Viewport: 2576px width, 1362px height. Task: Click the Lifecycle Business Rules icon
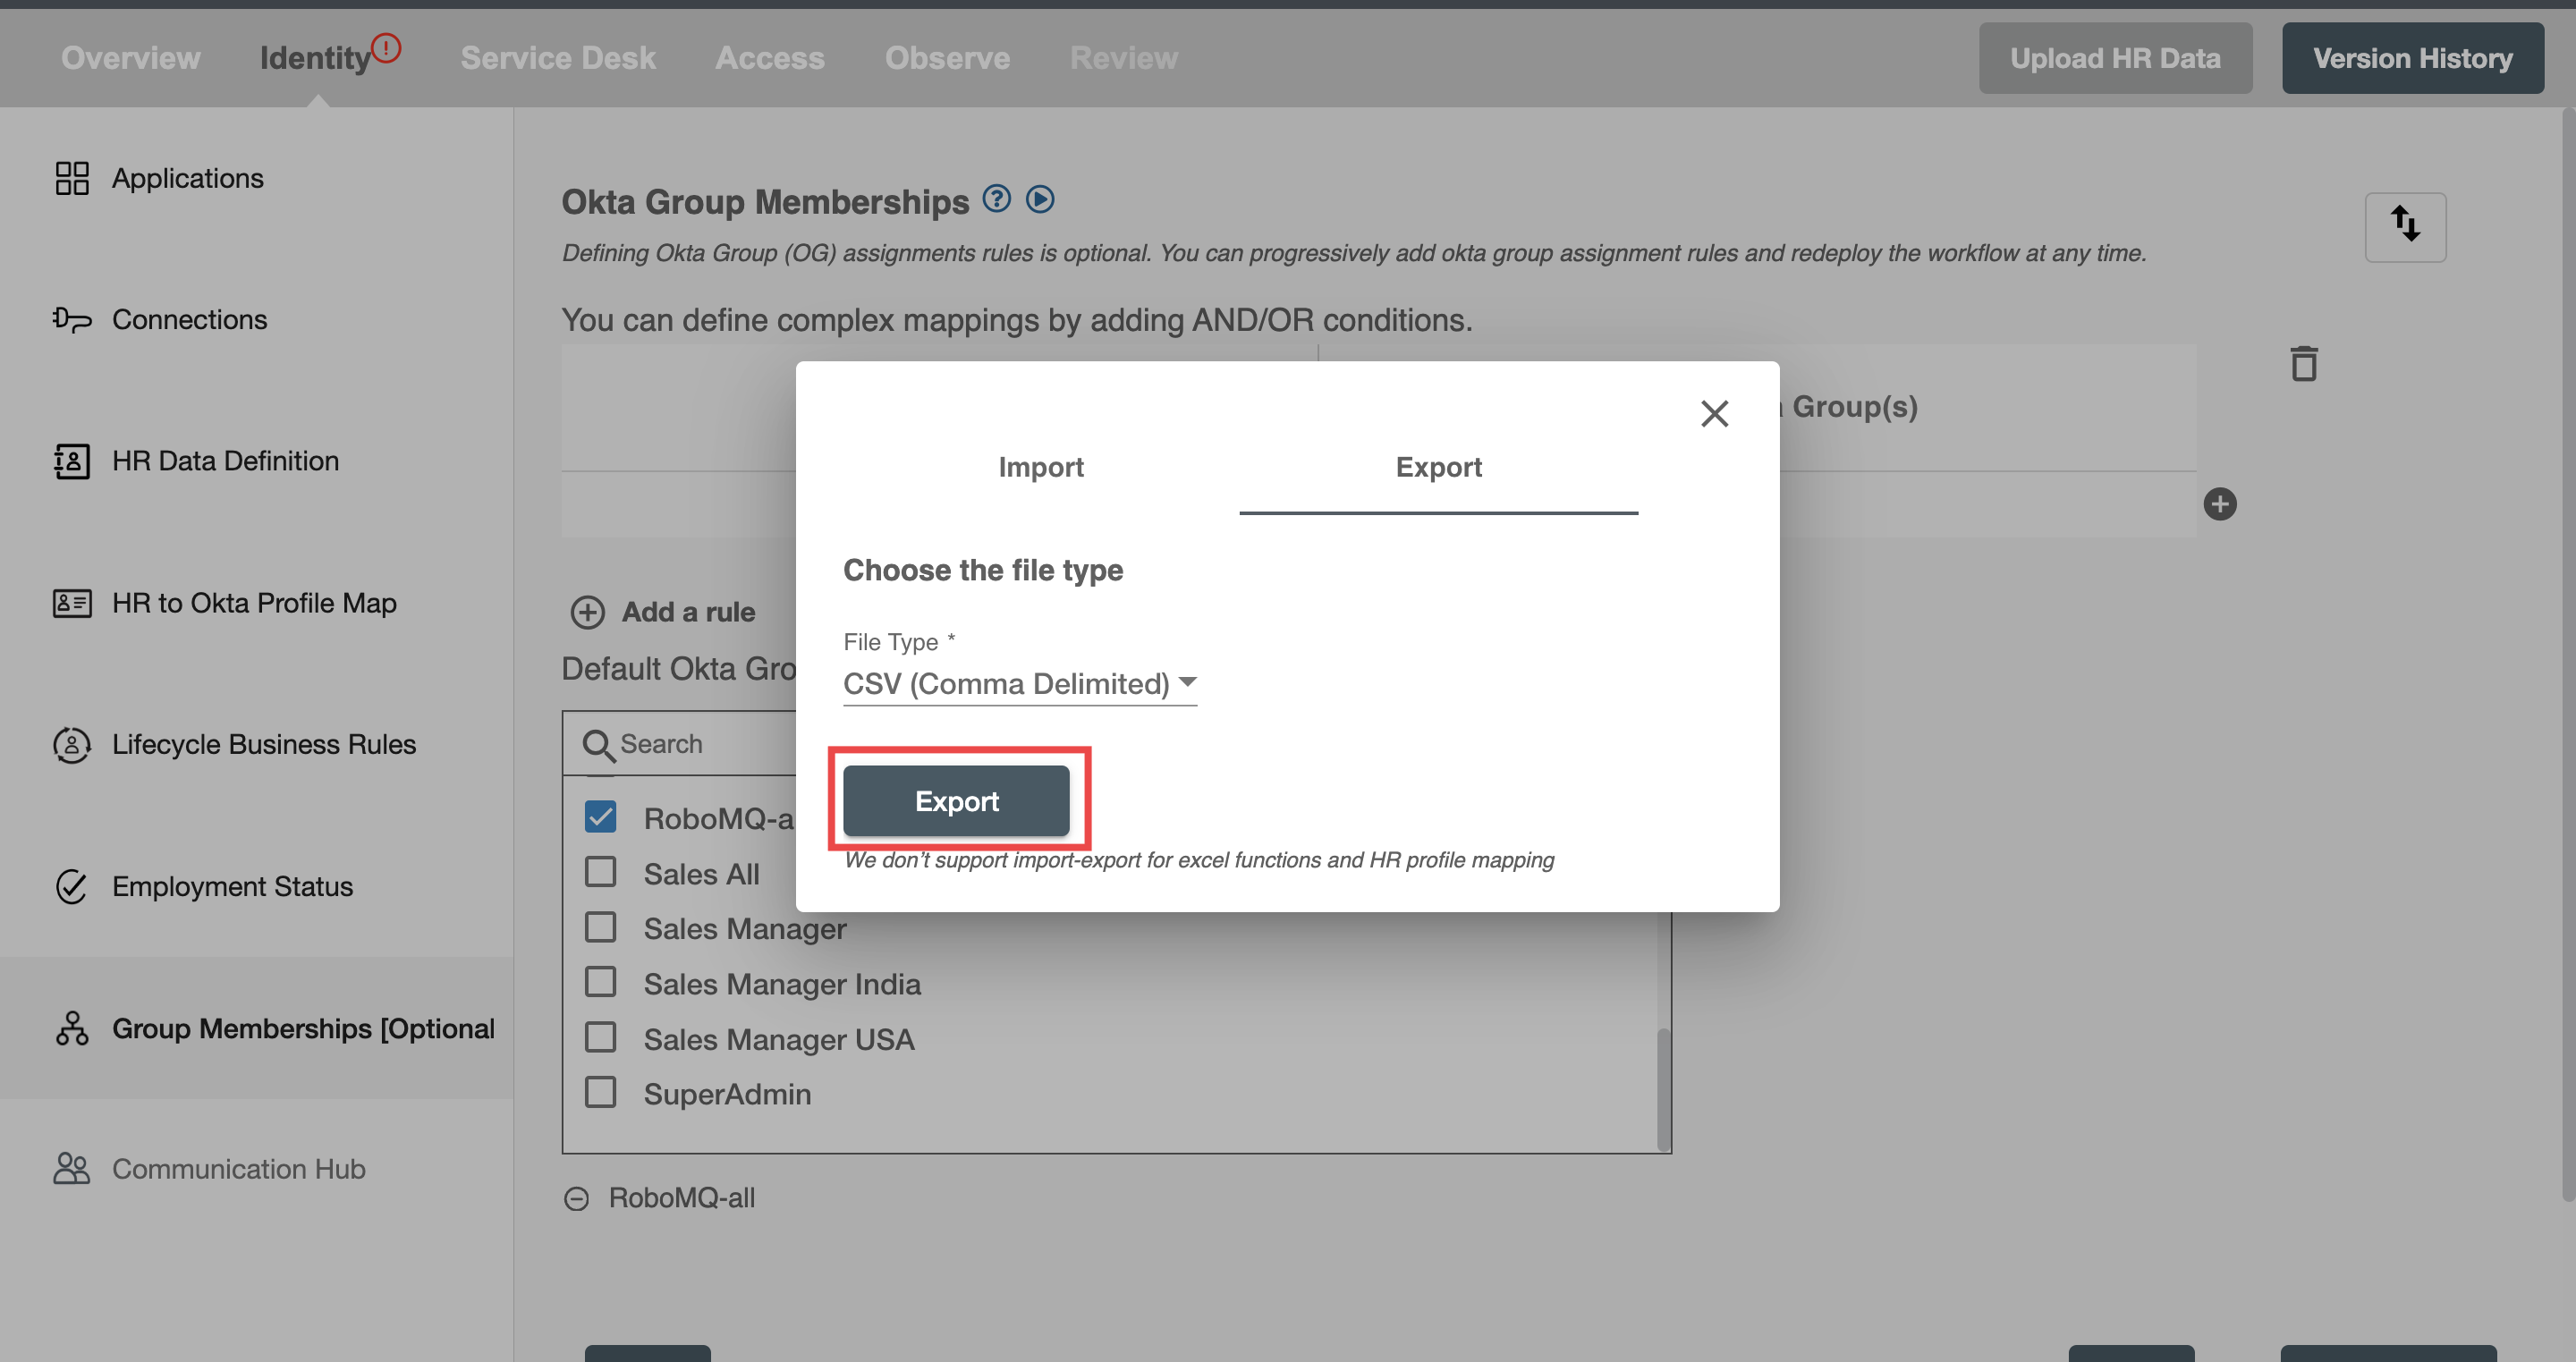click(72, 745)
